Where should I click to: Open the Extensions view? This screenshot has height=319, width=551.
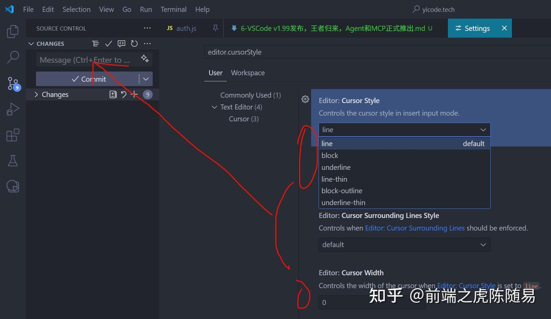[x=13, y=135]
